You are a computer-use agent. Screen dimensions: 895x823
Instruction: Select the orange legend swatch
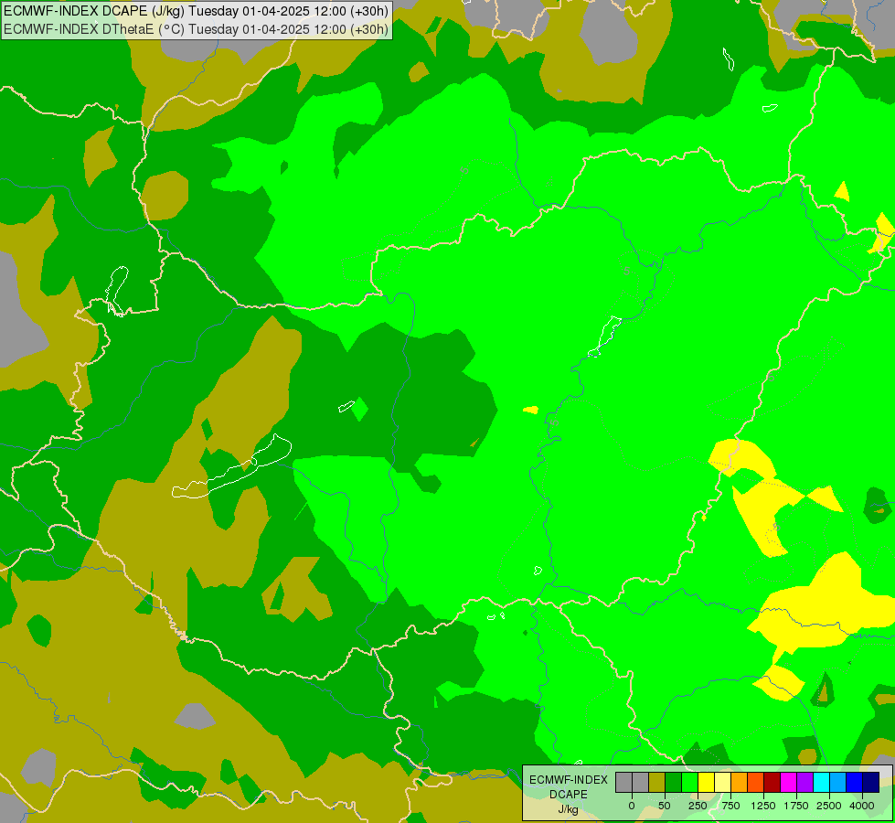tap(740, 782)
